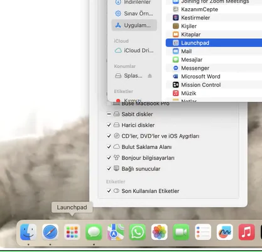
Task: Click the Kişiler app icon in list
Action: point(175,26)
